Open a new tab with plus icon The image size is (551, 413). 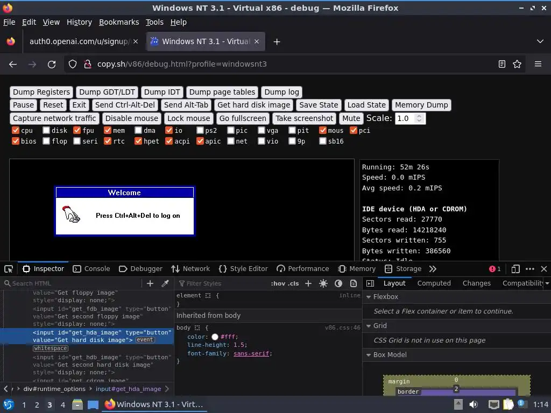[x=277, y=42]
